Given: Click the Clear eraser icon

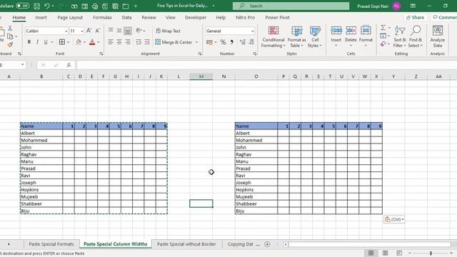Looking at the screenshot, I should coord(383,44).
